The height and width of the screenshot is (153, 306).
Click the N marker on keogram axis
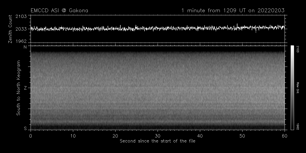25,47
